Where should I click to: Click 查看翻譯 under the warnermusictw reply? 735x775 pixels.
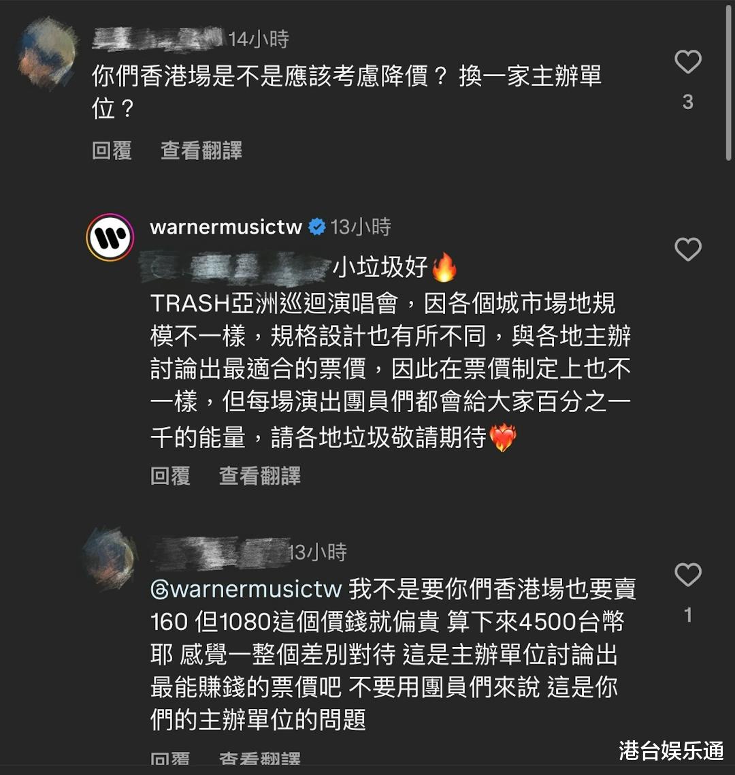(x=260, y=476)
